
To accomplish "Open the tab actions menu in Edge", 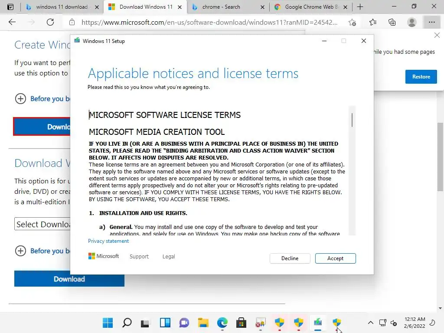I will click(10, 7).
